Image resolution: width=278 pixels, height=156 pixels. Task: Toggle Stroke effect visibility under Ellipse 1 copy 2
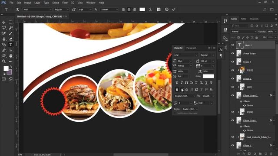point(244,105)
